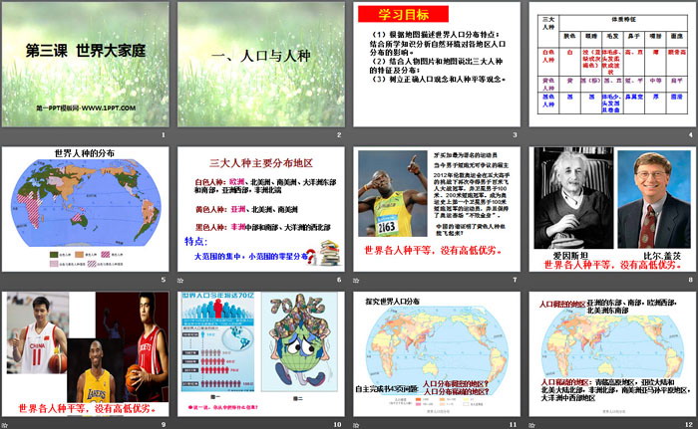
Task: Click slide number 11 label
Action: pyautogui.click(x=514, y=425)
